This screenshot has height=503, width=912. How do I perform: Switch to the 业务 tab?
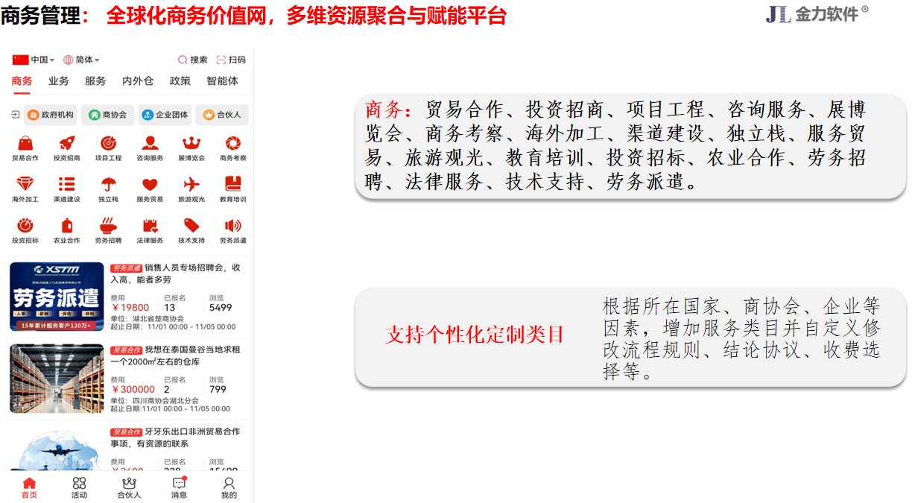59,81
